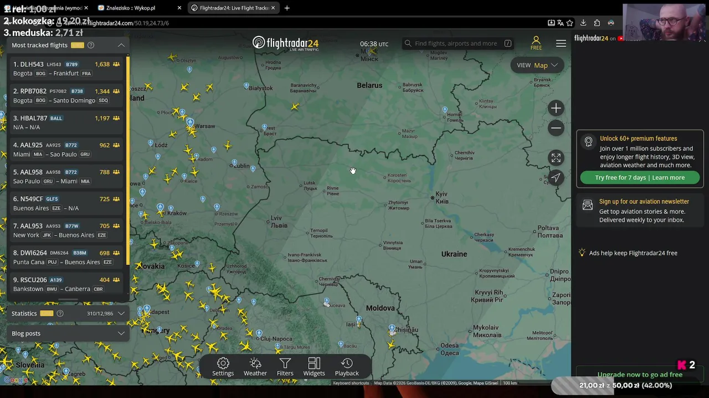Image resolution: width=709 pixels, height=398 pixels.
Task: Collapse the Most tracked flights panel
Action: click(x=121, y=45)
